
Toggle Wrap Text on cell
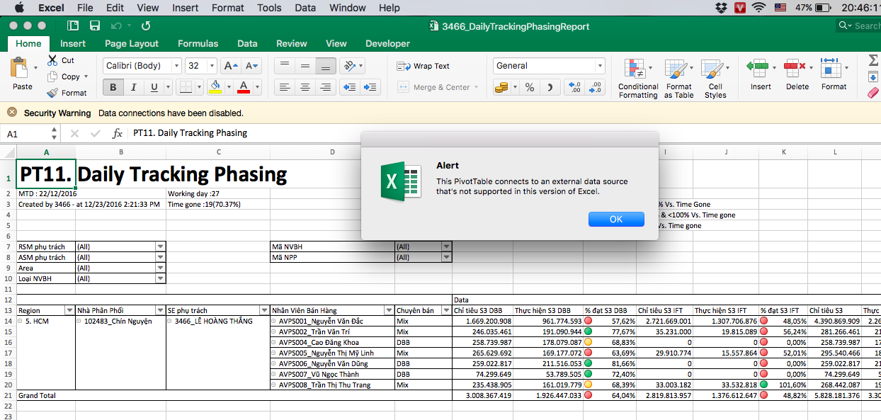[x=424, y=66]
